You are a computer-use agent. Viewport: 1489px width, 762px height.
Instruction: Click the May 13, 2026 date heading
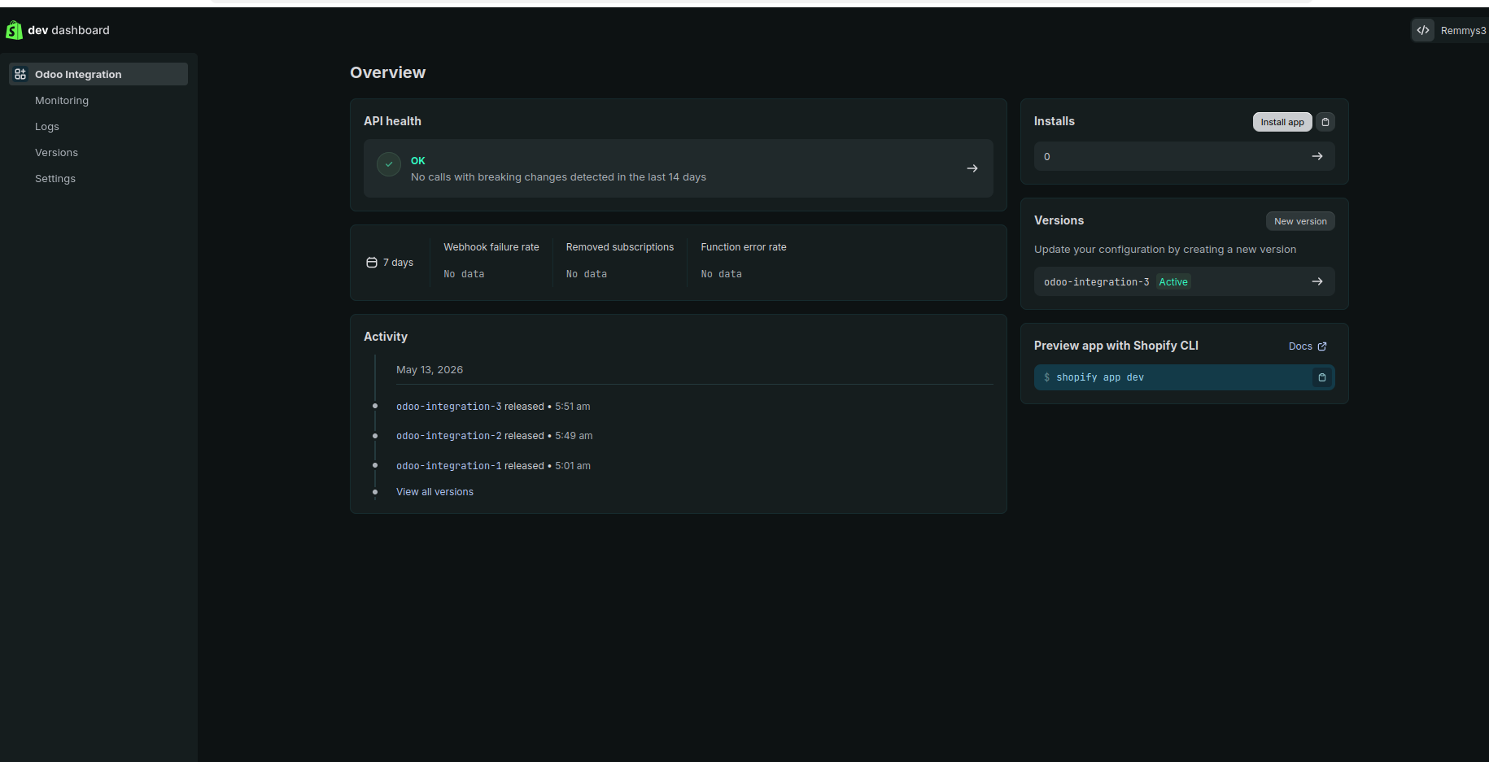(x=430, y=370)
